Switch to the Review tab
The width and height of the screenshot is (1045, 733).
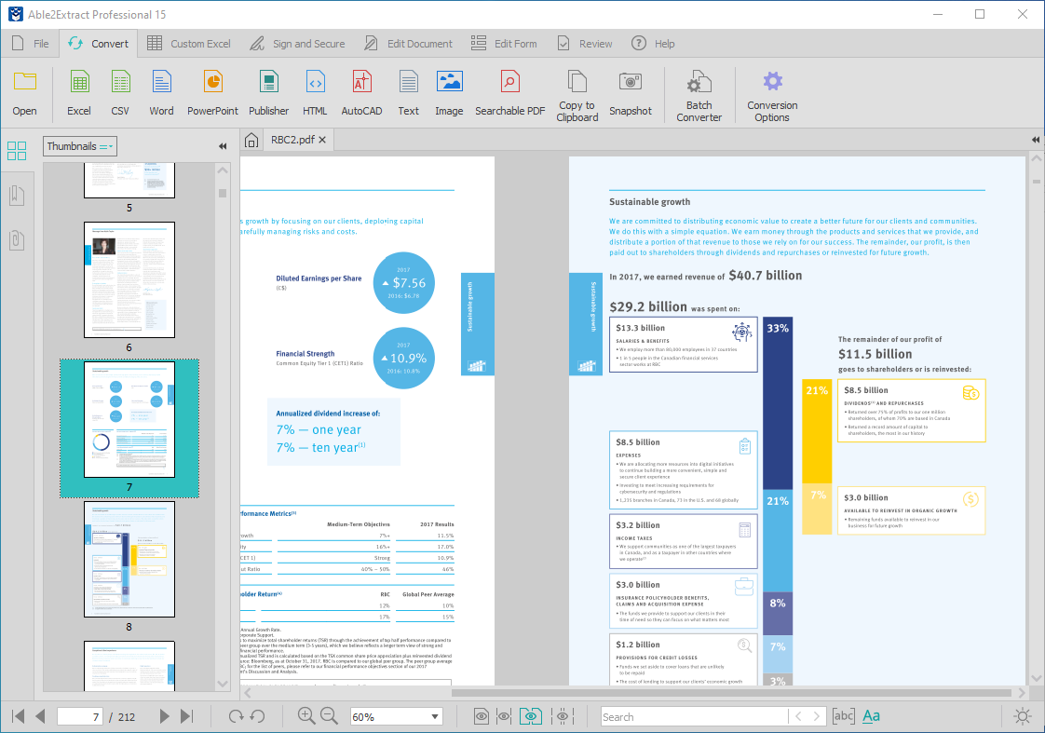click(585, 44)
